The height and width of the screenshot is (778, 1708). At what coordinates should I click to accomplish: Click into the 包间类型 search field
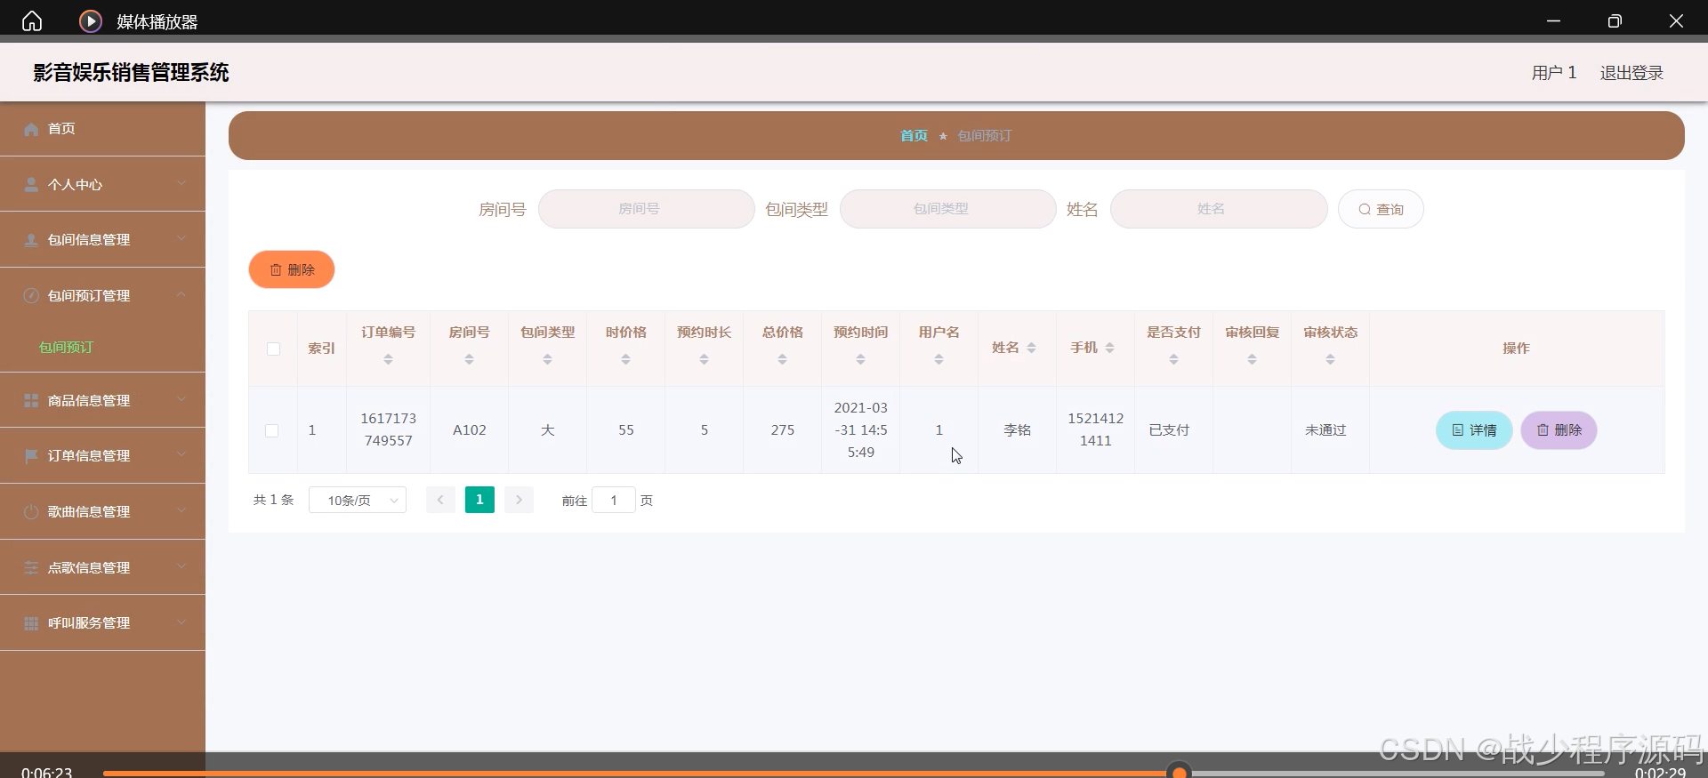coord(948,209)
